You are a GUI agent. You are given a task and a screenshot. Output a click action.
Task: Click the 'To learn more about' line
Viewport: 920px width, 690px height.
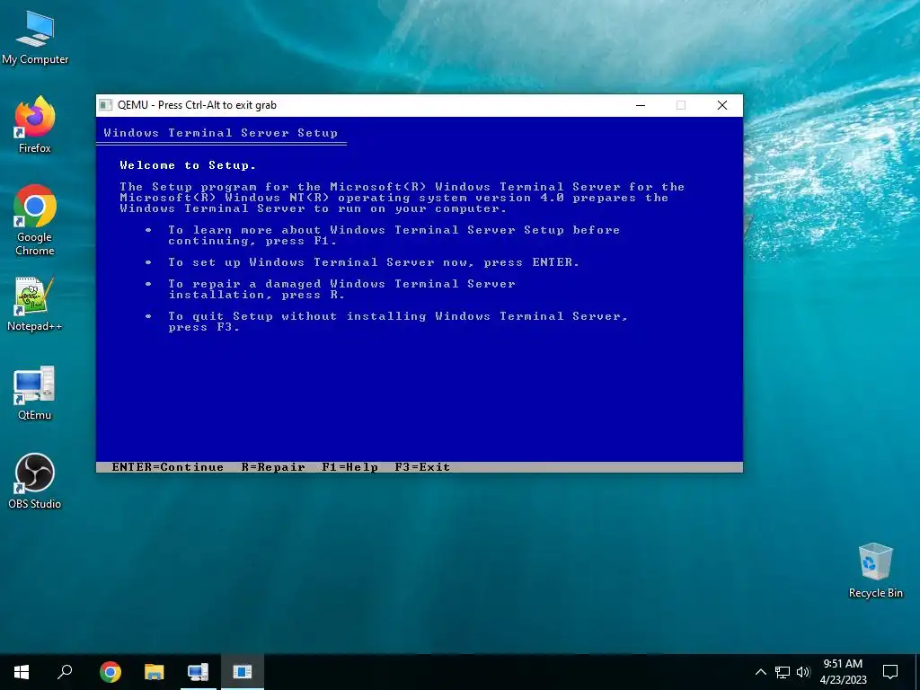[394, 235]
